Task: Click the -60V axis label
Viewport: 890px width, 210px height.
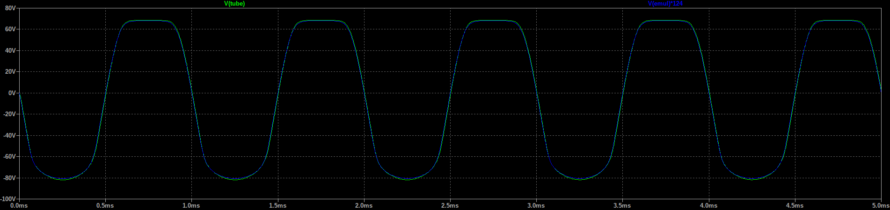Action: [9, 157]
